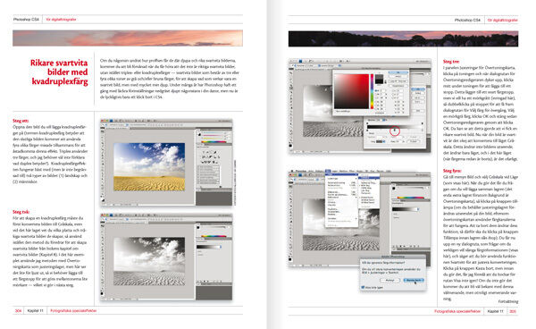The height and width of the screenshot is (329, 536).
Task: Click the rainbow hue slider in the color picker
Action: click(372, 91)
